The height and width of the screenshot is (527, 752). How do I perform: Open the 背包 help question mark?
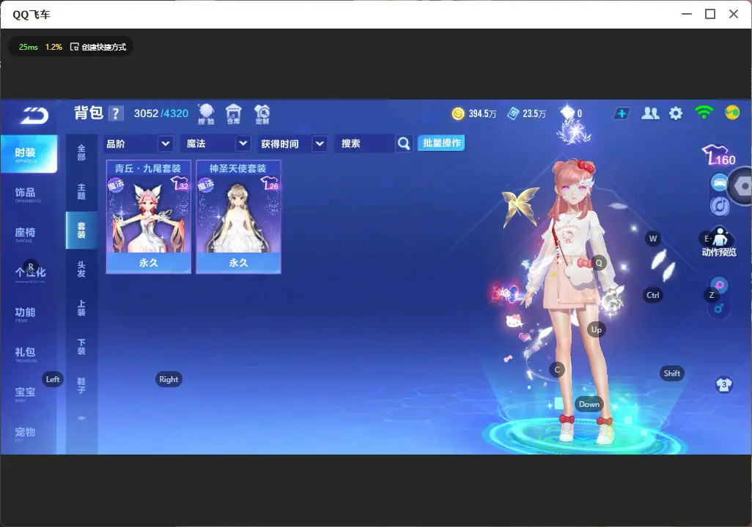tap(116, 113)
